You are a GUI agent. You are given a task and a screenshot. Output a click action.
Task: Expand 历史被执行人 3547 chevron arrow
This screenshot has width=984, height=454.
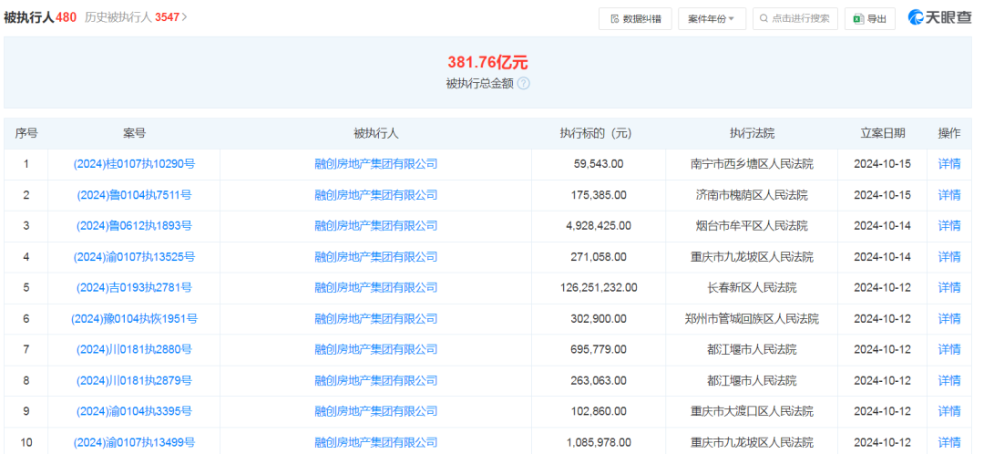(x=184, y=17)
